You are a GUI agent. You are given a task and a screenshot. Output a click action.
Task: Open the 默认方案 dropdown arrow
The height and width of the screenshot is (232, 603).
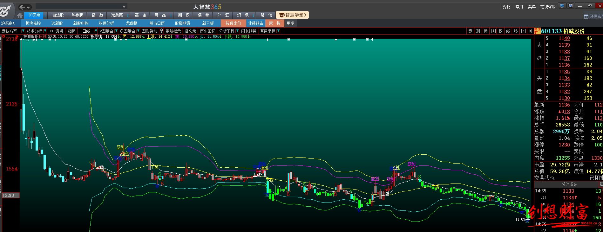coord(23,31)
